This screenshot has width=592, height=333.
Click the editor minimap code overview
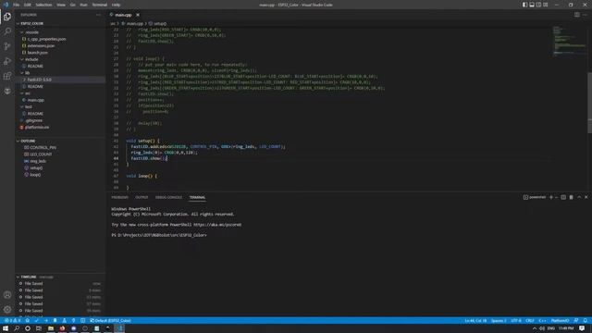click(x=570, y=41)
